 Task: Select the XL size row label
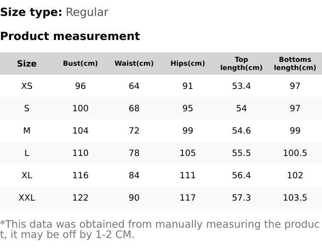pos(27,175)
